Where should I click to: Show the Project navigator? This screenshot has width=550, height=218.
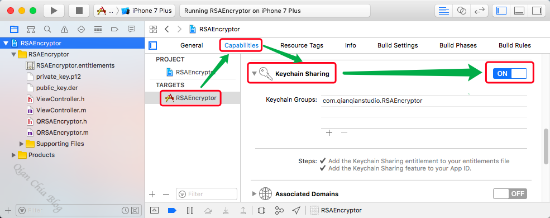coord(14,29)
